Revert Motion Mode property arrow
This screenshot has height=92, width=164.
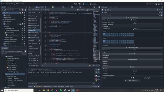[131, 20]
